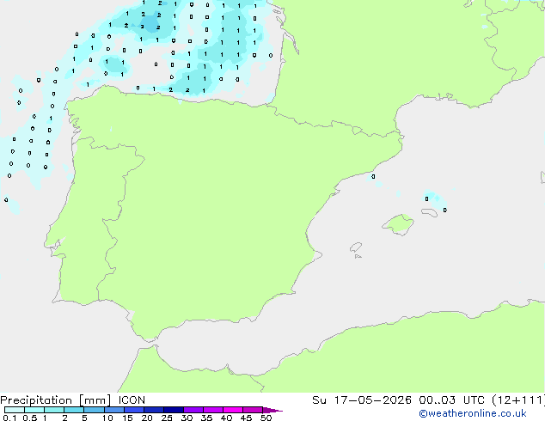The height and width of the screenshot is (421, 545).
Task: Click the legend value label '25'
Action: [x=167, y=418]
